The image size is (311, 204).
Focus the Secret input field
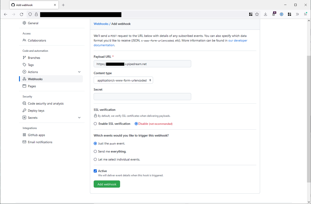[x=142, y=97]
